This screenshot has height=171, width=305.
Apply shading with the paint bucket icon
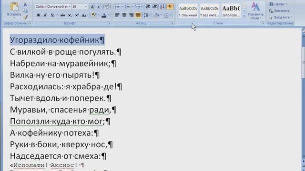pos(157,15)
